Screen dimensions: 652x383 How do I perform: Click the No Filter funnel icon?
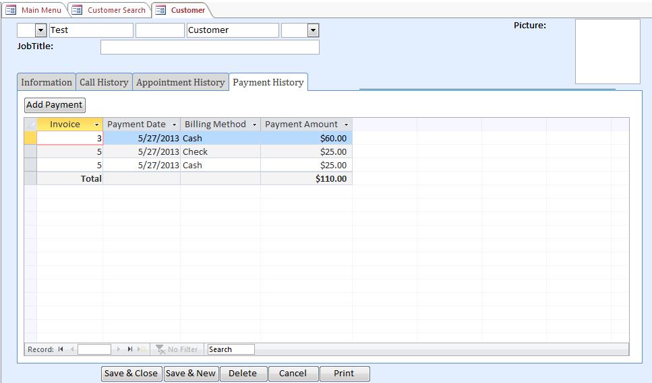tap(160, 349)
